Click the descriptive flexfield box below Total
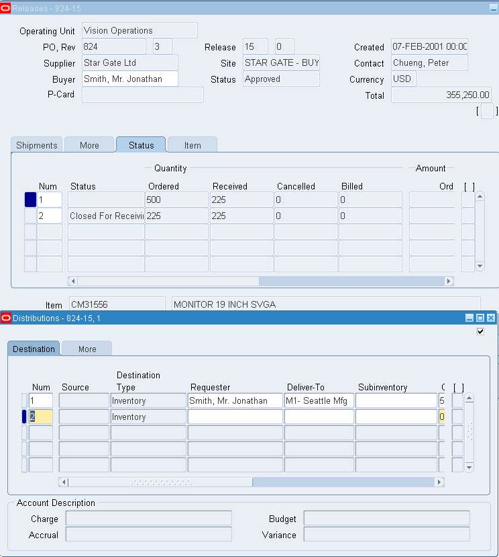 (487, 112)
